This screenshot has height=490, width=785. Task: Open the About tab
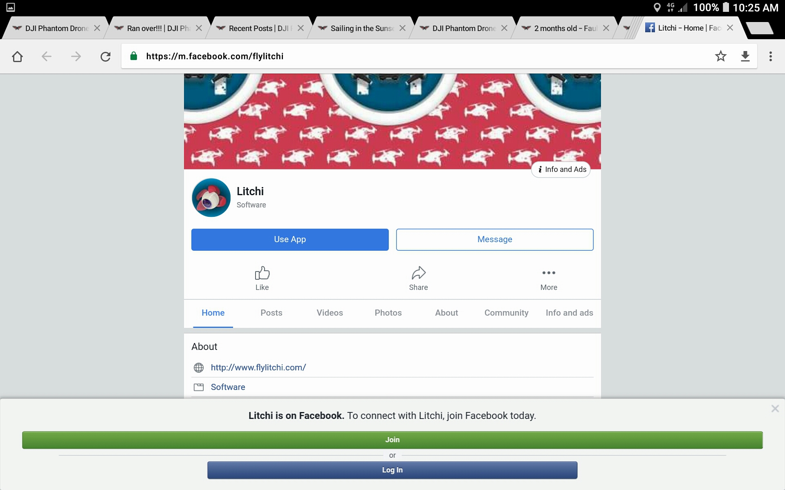point(446,313)
